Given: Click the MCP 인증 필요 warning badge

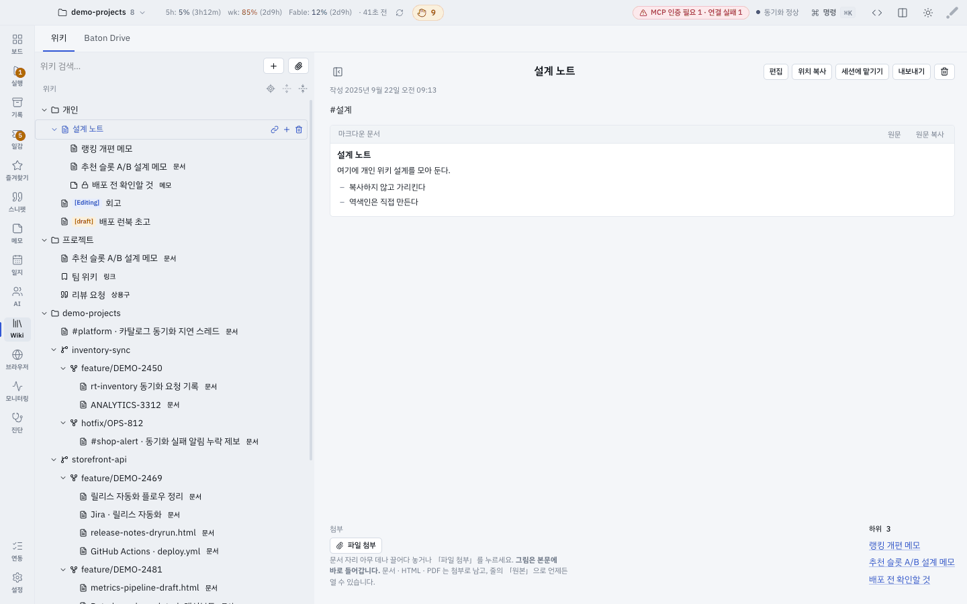Looking at the screenshot, I should coord(691,13).
